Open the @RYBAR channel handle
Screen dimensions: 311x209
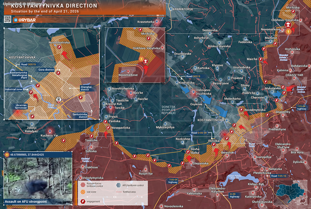pyautogui.click(x=27, y=20)
